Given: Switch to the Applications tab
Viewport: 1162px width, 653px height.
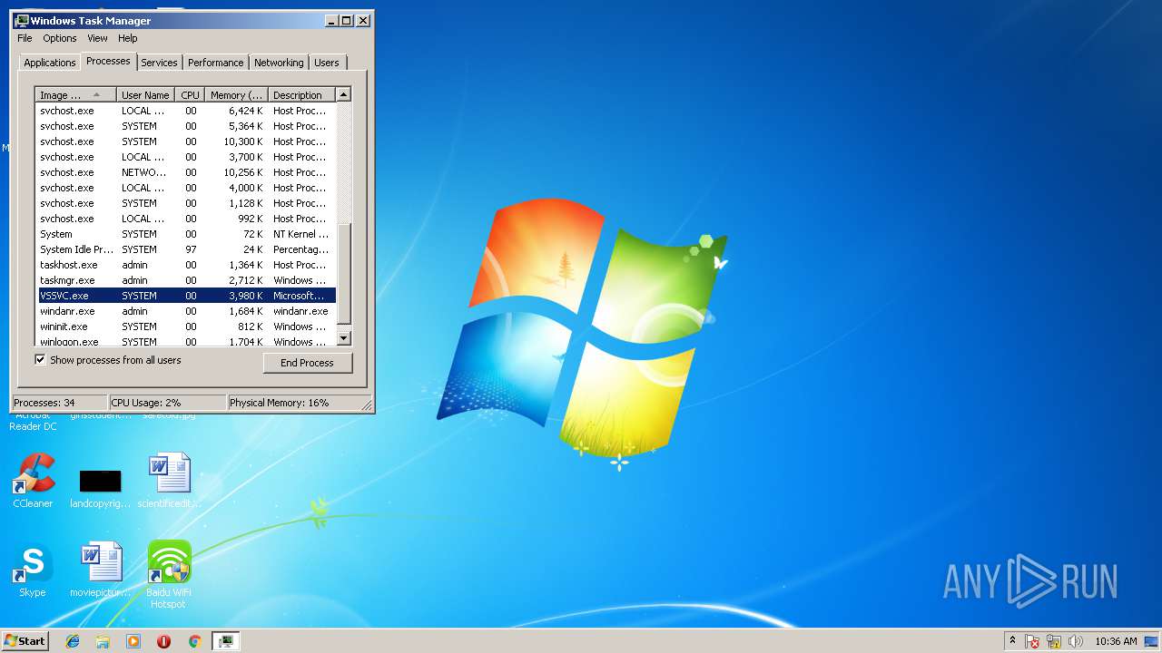Looking at the screenshot, I should (x=49, y=63).
